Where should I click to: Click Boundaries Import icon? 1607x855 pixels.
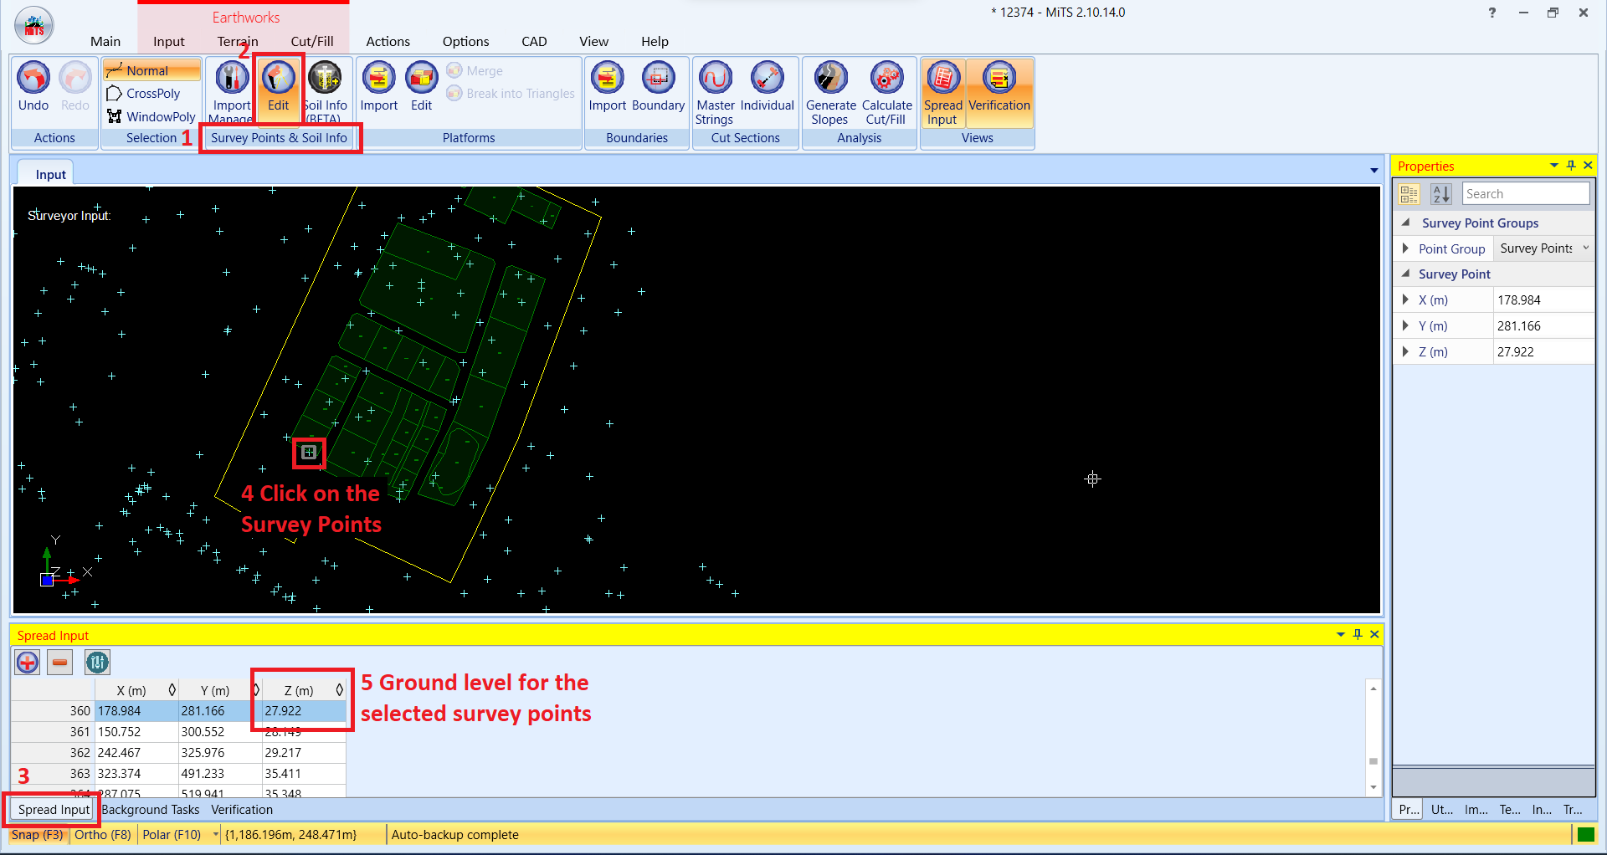608,86
